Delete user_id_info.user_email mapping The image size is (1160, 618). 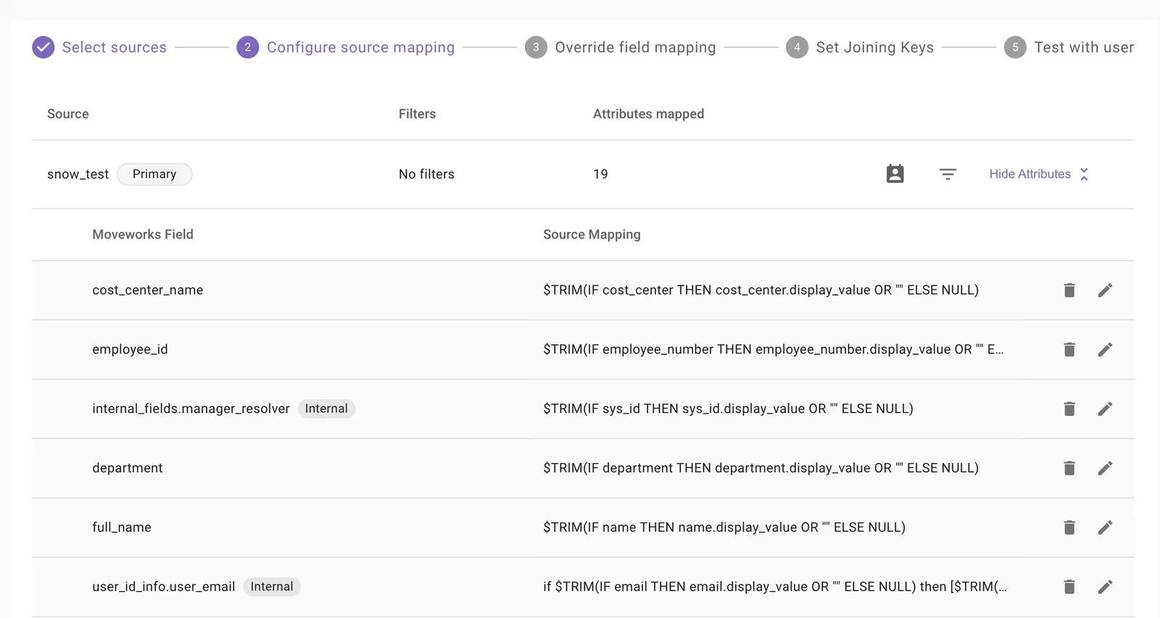pos(1069,587)
